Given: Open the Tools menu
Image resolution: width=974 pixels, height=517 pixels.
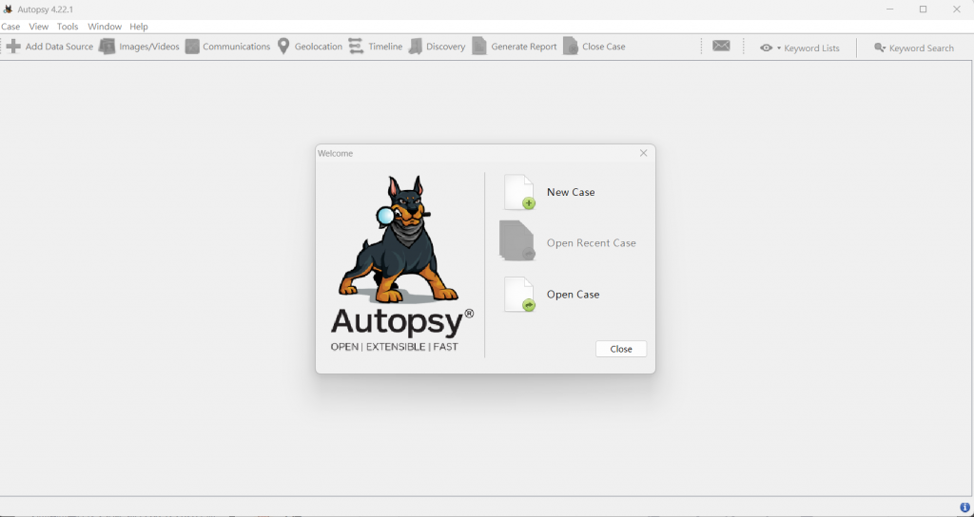Looking at the screenshot, I should click(68, 27).
